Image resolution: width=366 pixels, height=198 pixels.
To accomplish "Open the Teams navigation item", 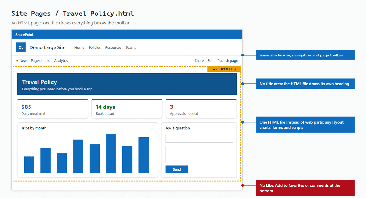I will pyautogui.click(x=131, y=47).
